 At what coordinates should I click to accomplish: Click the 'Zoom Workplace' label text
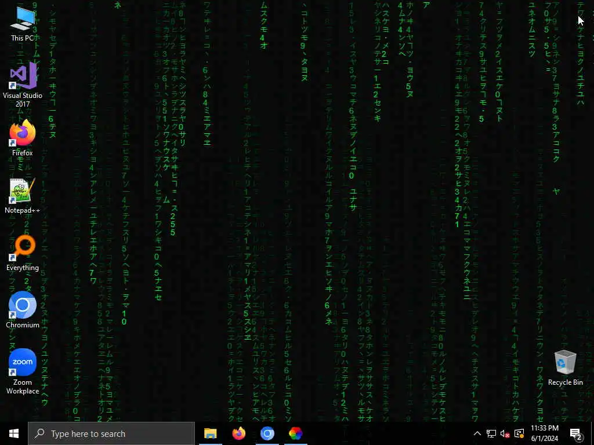(23, 386)
